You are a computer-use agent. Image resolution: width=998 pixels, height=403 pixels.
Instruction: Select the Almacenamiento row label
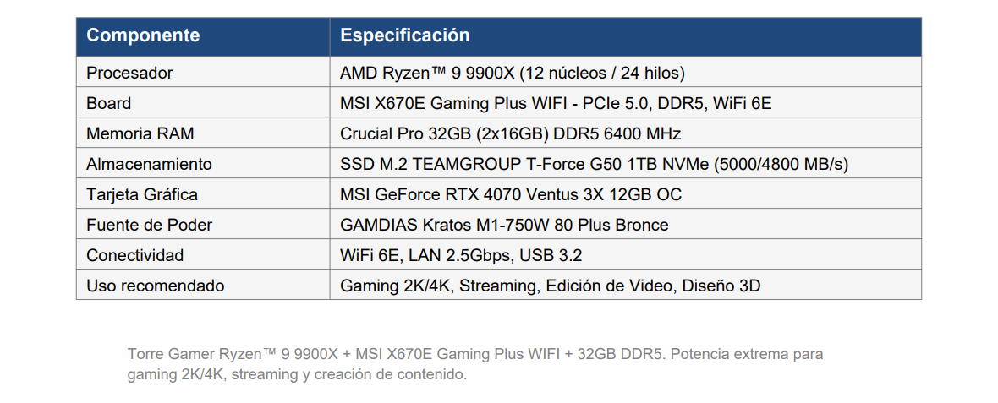tap(203, 164)
